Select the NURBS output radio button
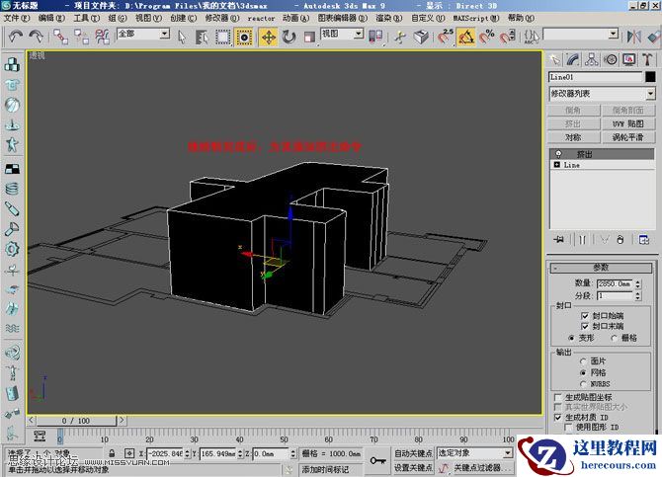This screenshot has height=477, width=662. click(584, 384)
